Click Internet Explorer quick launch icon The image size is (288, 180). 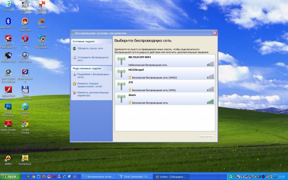click(x=65, y=176)
